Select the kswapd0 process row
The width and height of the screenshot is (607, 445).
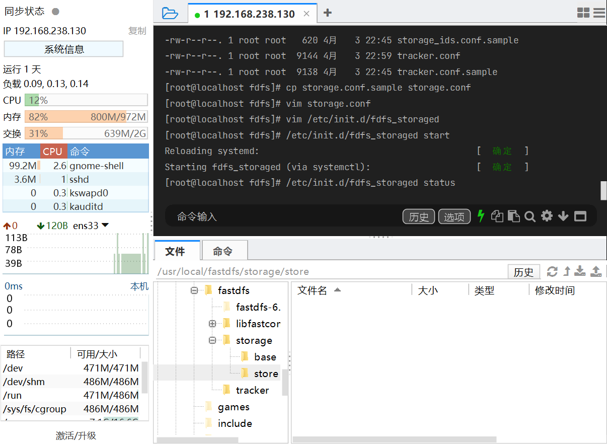76,193
